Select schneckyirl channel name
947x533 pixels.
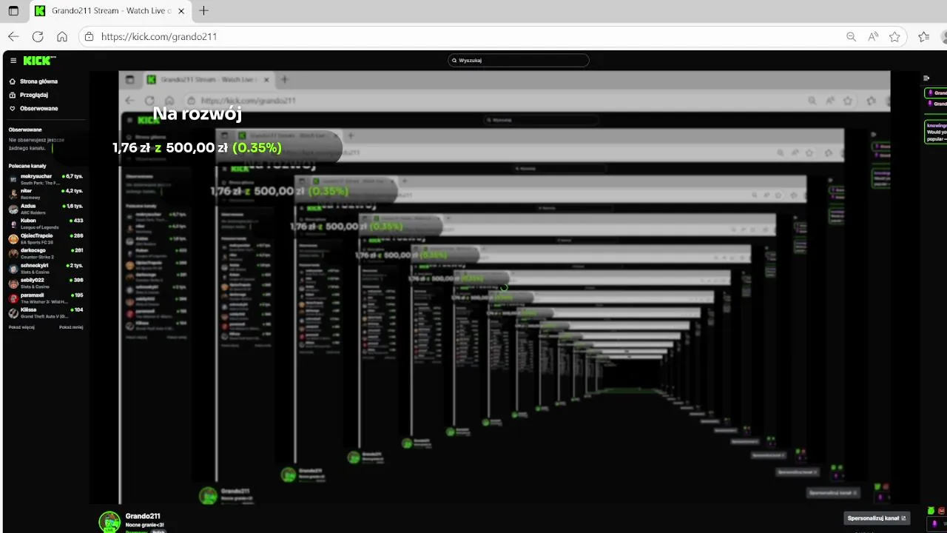[x=35, y=265]
